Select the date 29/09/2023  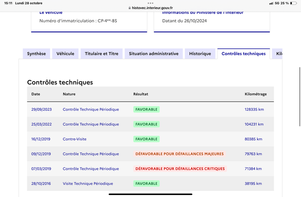41,109
